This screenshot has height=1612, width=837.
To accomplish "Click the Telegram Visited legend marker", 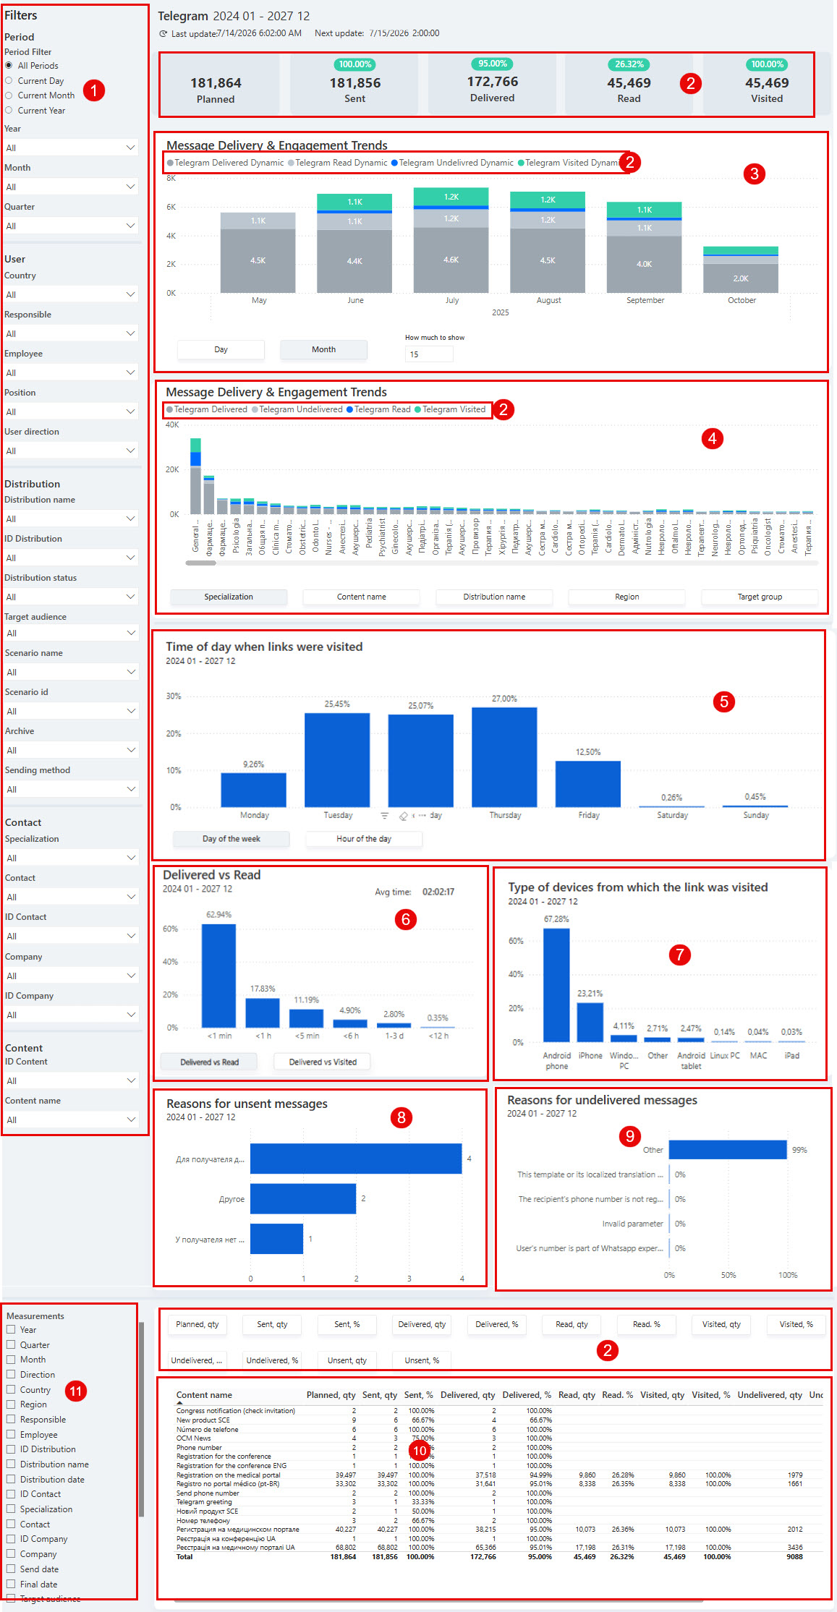I will (x=417, y=409).
